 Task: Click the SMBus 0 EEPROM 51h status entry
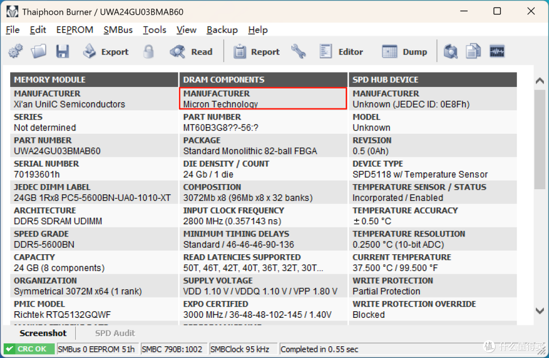pos(97,349)
